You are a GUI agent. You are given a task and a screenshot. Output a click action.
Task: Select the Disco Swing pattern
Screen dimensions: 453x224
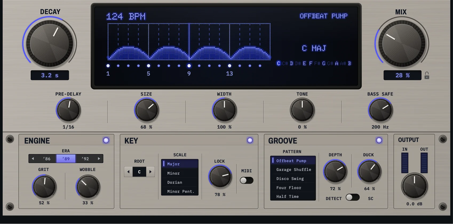point(293,179)
